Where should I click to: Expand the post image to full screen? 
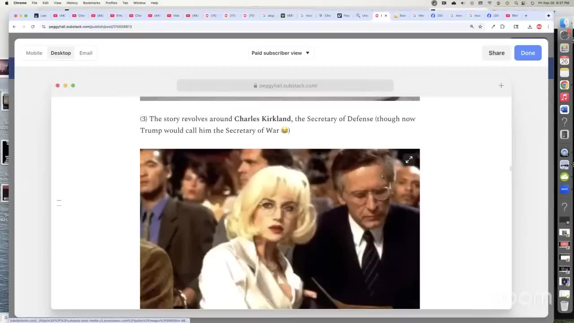pos(409,160)
